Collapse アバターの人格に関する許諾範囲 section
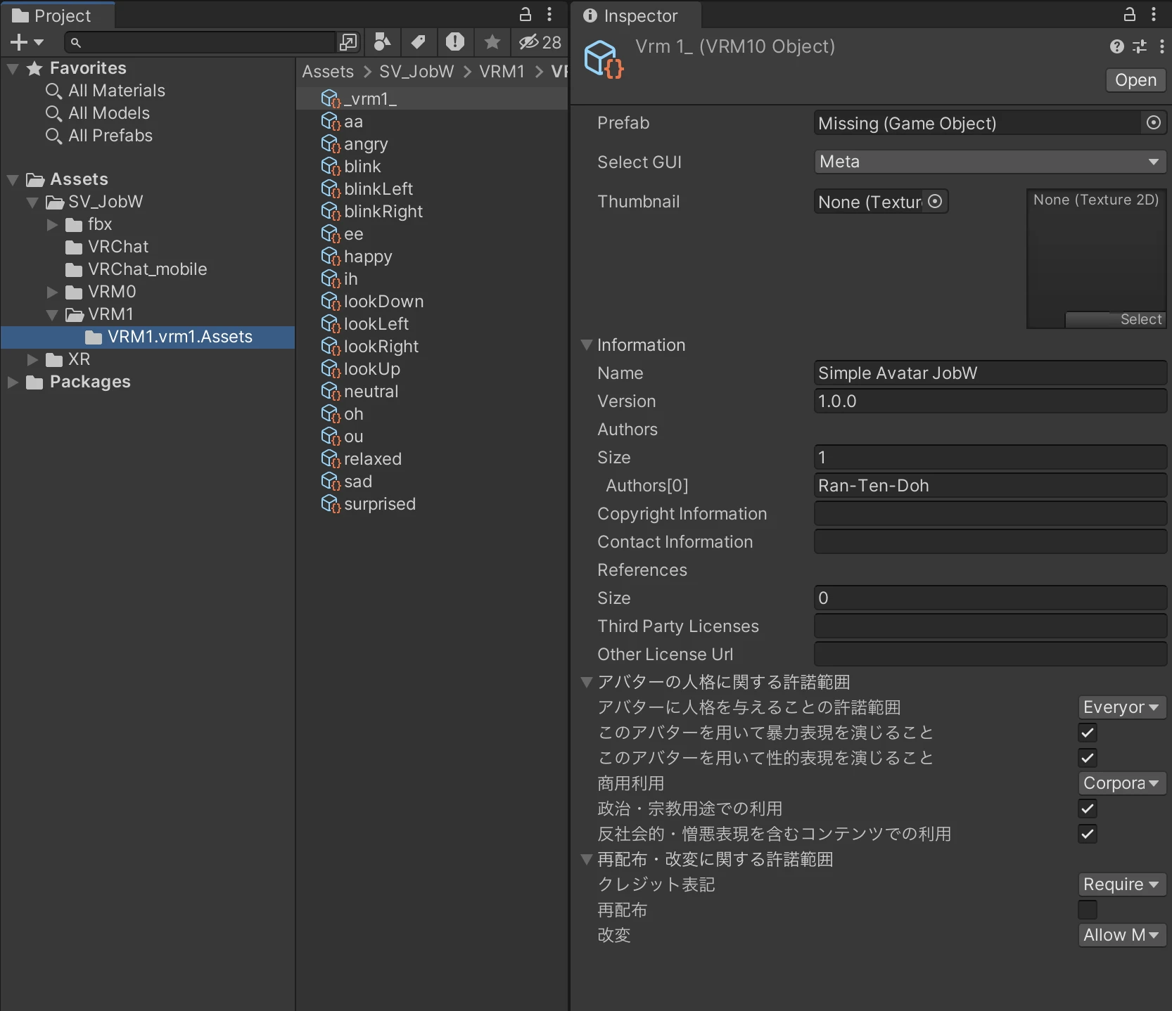The height and width of the screenshot is (1011, 1172). [587, 682]
